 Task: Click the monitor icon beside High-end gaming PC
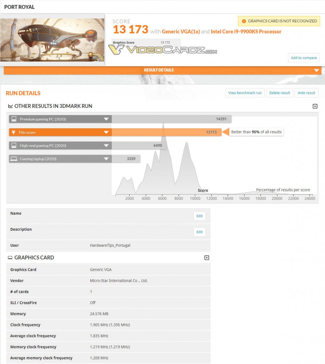(14, 145)
